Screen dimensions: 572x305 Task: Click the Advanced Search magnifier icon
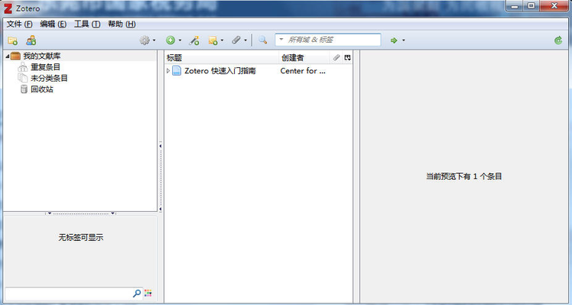[x=262, y=40]
